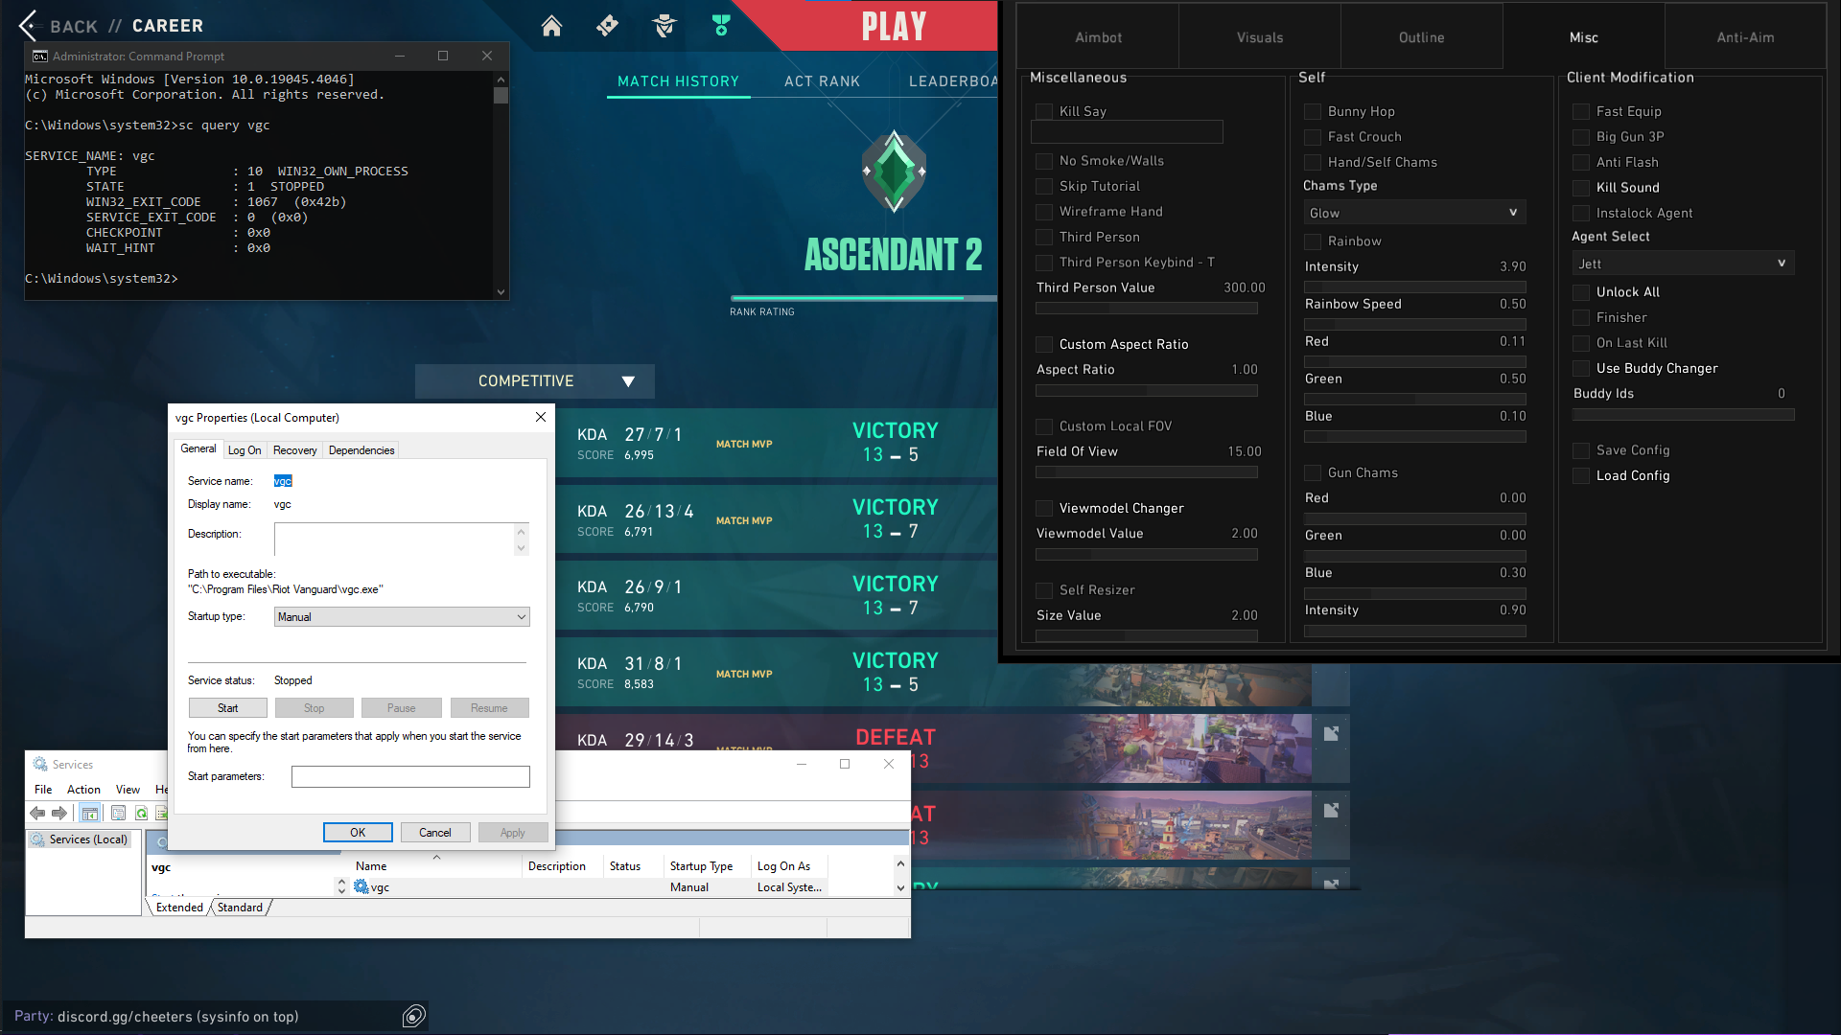
Task: Click the Forward arrow in Services toolbar
Action: point(59,813)
